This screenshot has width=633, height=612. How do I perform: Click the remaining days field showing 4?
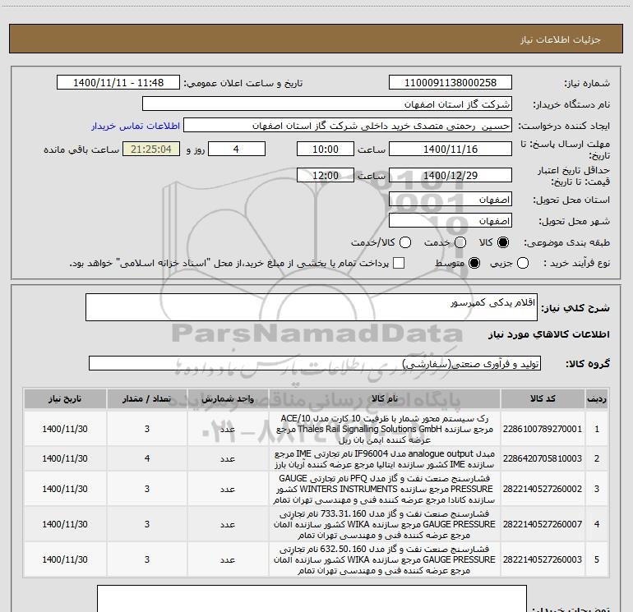click(237, 149)
